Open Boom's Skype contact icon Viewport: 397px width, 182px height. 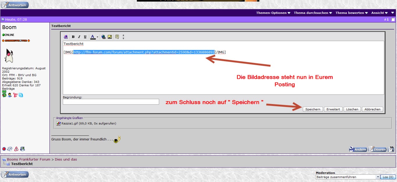pyautogui.click(x=21, y=95)
